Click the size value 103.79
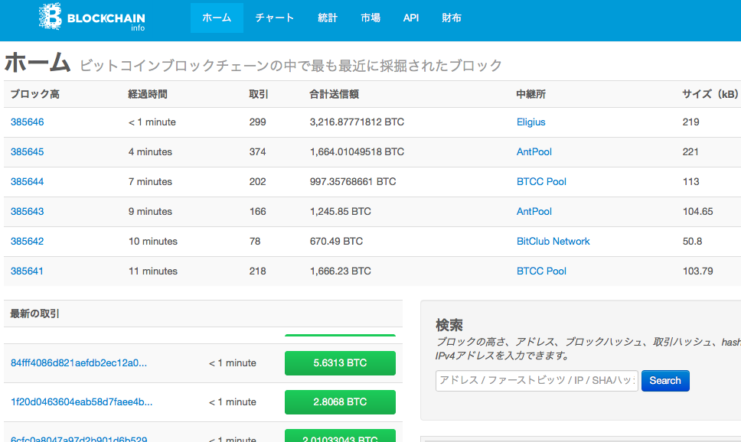Image resolution: width=741 pixels, height=442 pixels. (x=698, y=271)
